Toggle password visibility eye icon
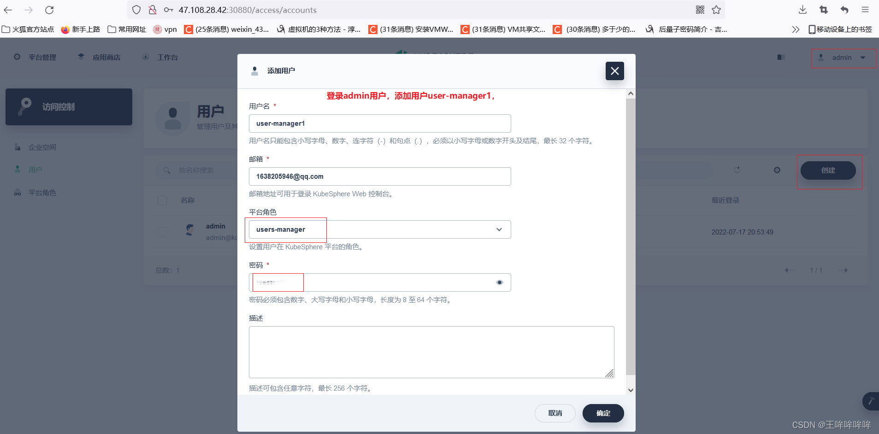This screenshot has width=879, height=434. pos(500,282)
